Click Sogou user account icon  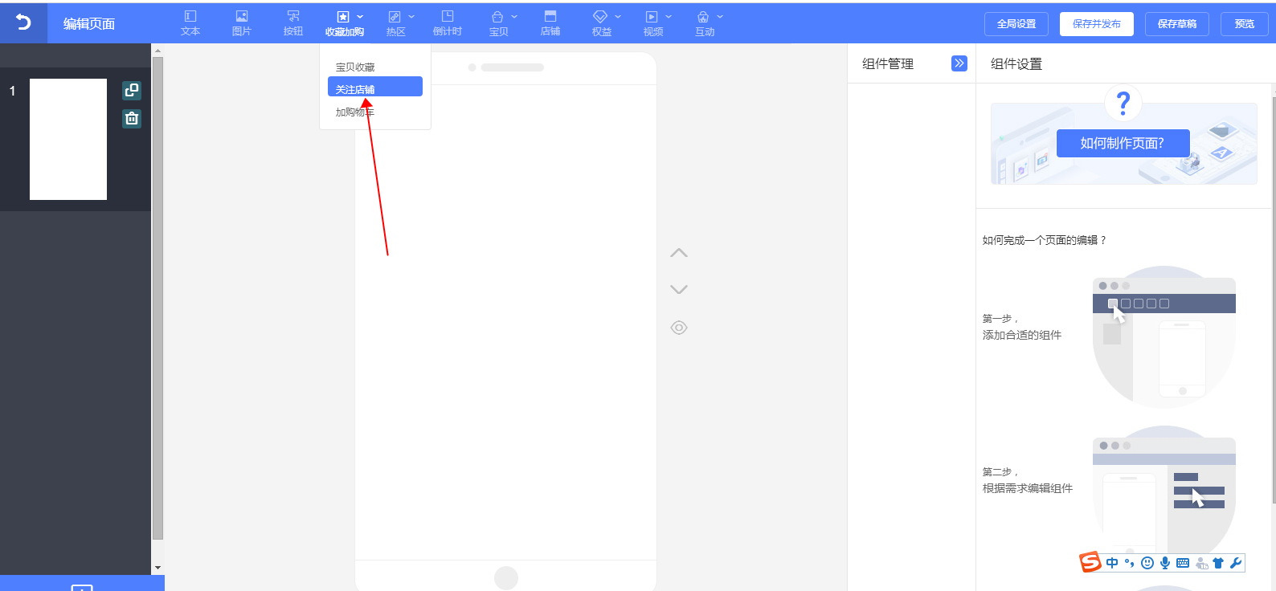[1201, 564]
